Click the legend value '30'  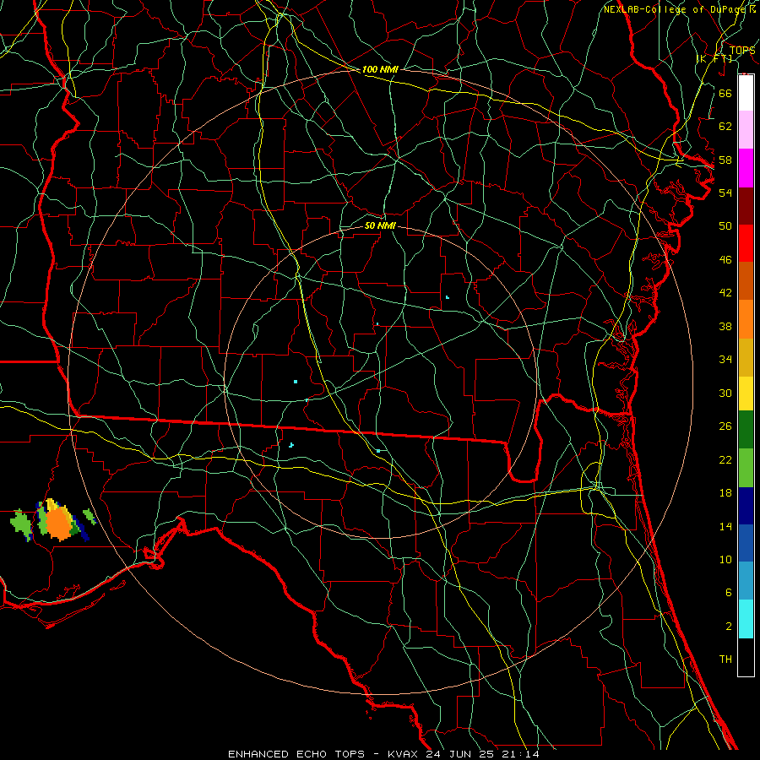(x=725, y=393)
